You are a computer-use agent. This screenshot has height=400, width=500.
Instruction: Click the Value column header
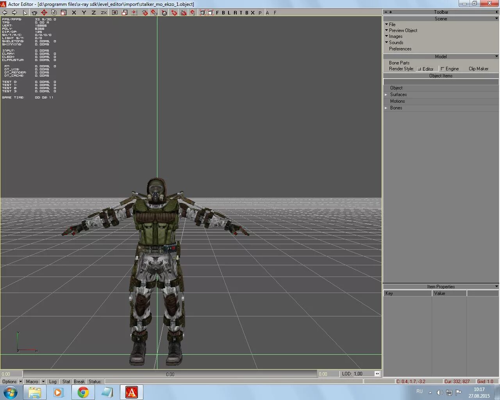click(449, 293)
